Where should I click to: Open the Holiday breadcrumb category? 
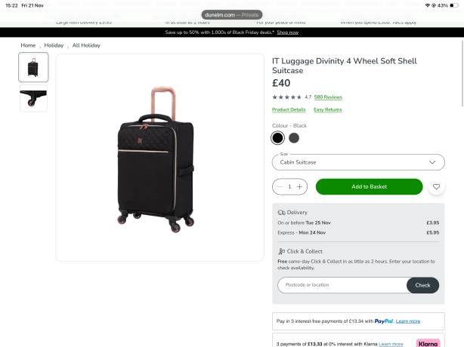[x=54, y=45]
